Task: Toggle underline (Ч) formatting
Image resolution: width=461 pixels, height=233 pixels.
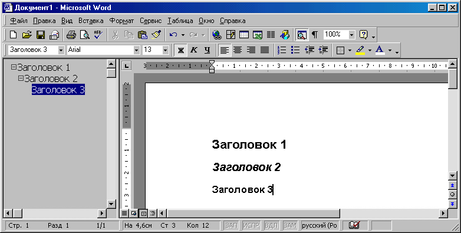Action: (208, 50)
